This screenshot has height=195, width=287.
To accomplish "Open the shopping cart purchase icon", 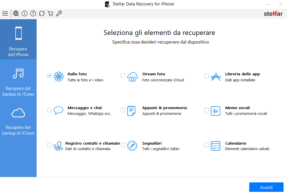I will click(x=50, y=13).
